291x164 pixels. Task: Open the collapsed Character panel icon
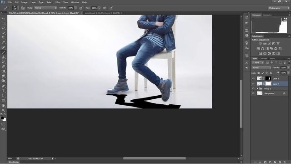246,63
